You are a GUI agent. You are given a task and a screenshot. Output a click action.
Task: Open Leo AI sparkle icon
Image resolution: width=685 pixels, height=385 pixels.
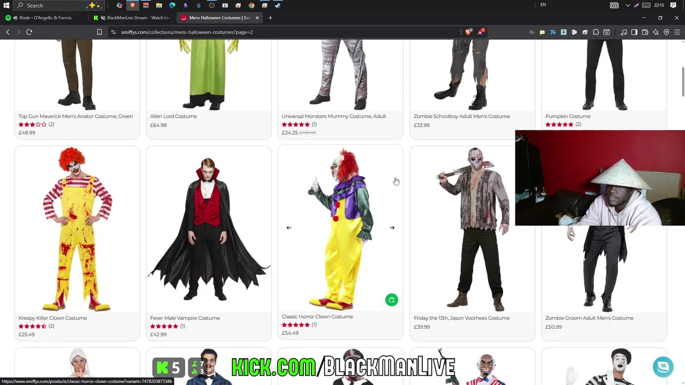pyautogui.click(x=656, y=32)
